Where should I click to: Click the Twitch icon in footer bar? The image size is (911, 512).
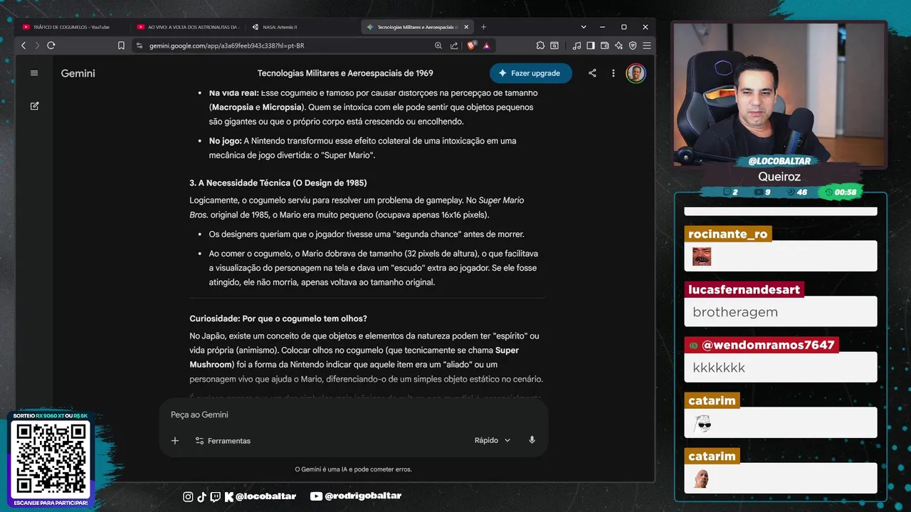215,496
